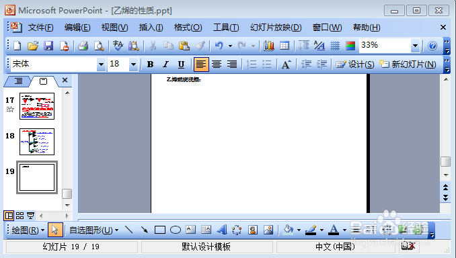Screen dimensions: 456x258
Task: Undo the last action
Action: point(219,46)
